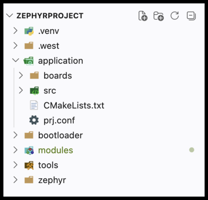
Task: Select the application folder name
Action: (61, 61)
